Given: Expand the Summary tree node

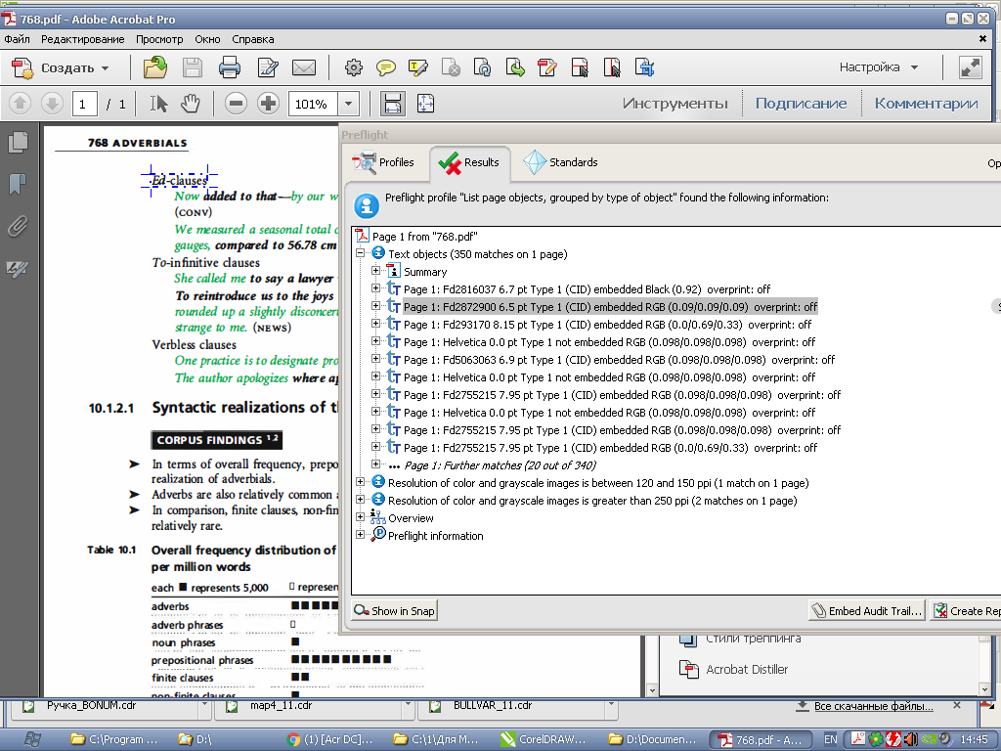Looking at the screenshot, I should pyautogui.click(x=375, y=271).
